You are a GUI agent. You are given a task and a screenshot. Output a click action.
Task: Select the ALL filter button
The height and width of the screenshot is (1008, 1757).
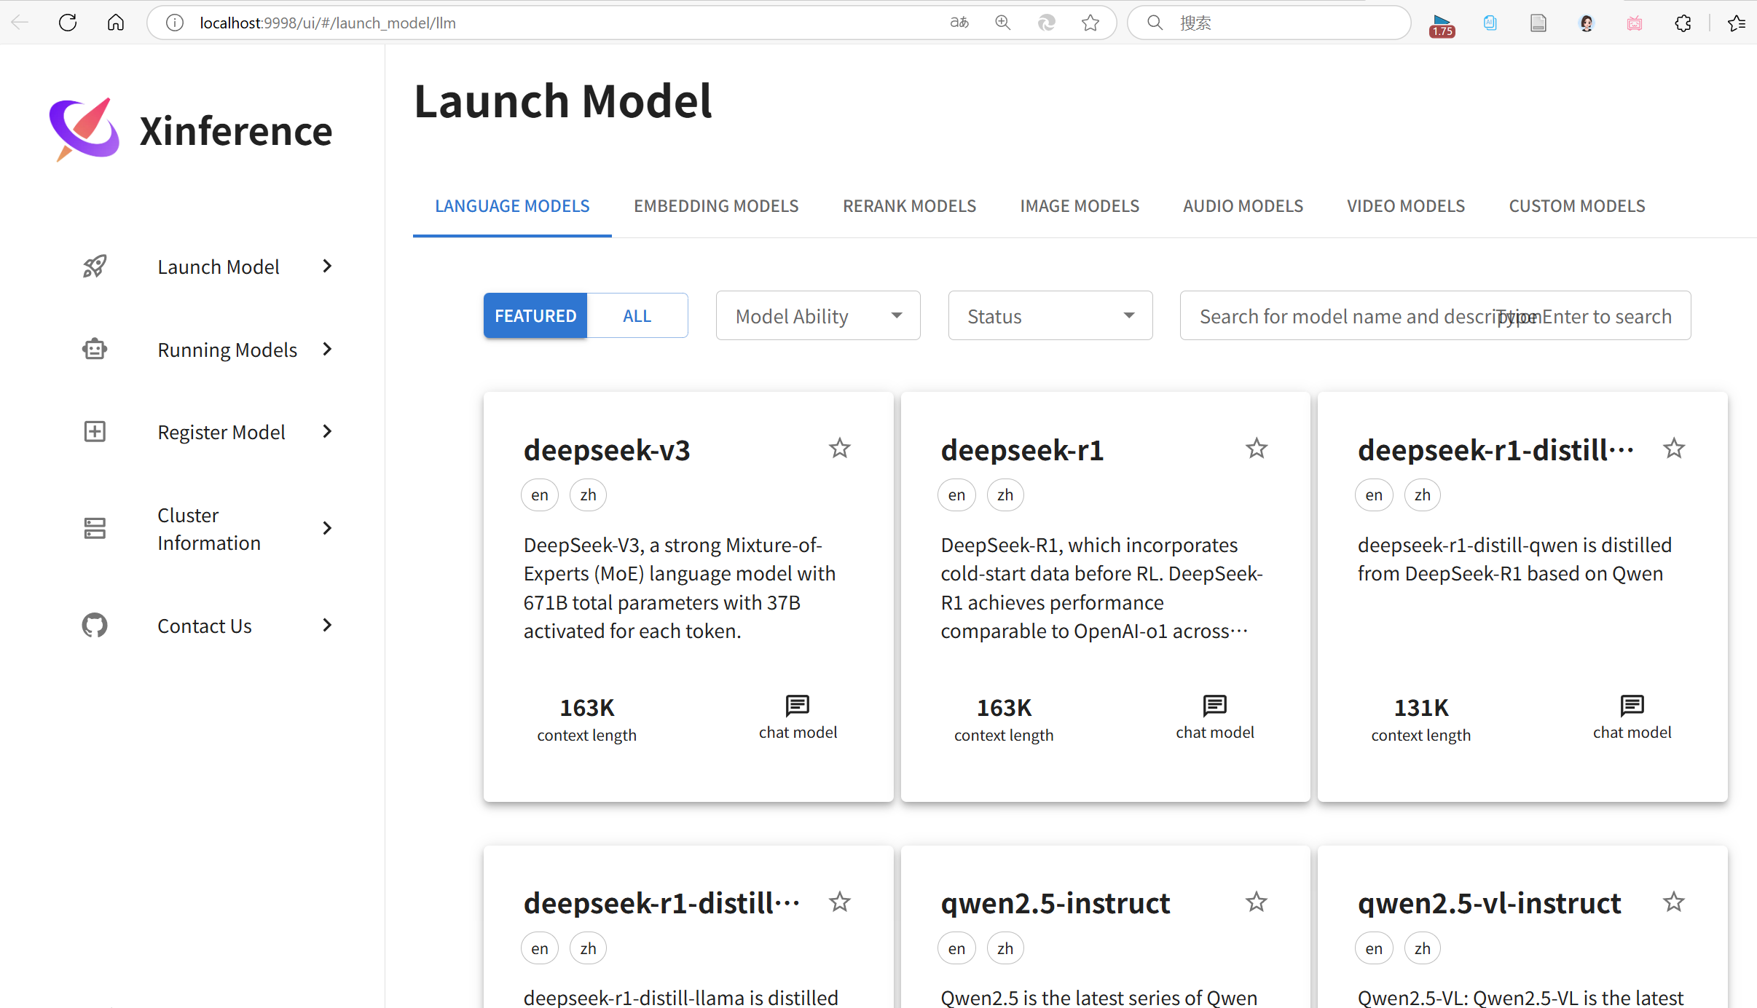point(637,316)
